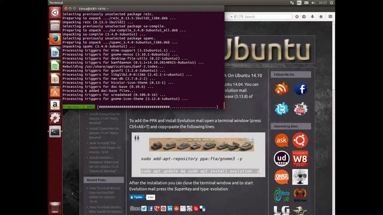Bookmark this page with the star icon
383x215 pixels.
tap(297, 17)
